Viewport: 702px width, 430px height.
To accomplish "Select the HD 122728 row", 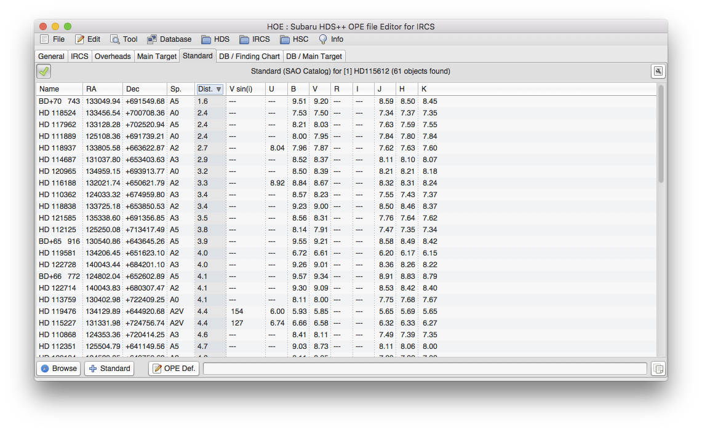I will point(346,265).
